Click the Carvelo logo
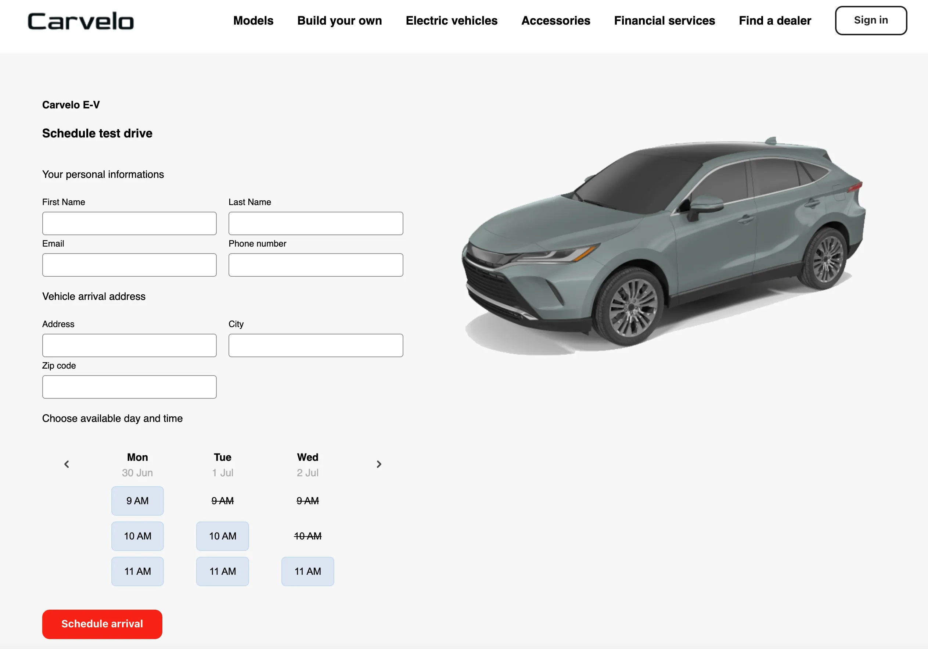This screenshot has width=928, height=649. pos(80,21)
